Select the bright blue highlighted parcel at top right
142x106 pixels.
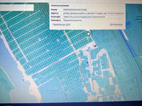[x=128, y=24]
